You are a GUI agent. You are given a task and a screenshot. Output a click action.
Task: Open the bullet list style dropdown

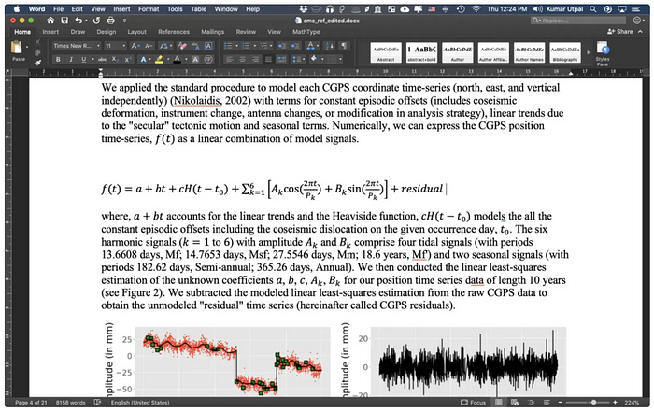tap(237, 46)
